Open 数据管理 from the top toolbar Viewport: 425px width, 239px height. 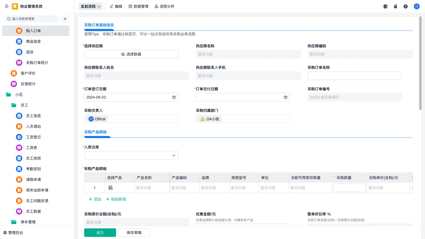(x=138, y=6)
